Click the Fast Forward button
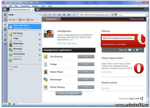 click(59, 15)
